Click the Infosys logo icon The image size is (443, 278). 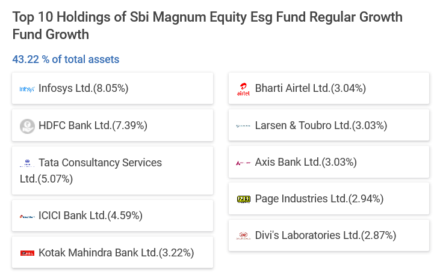coord(27,89)
